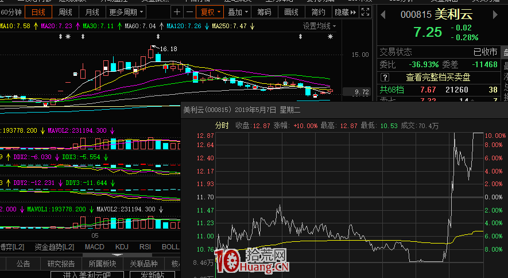Click the 筹码 toolbar button
Screen dimensions: 508x278
(x=265, y=12)
